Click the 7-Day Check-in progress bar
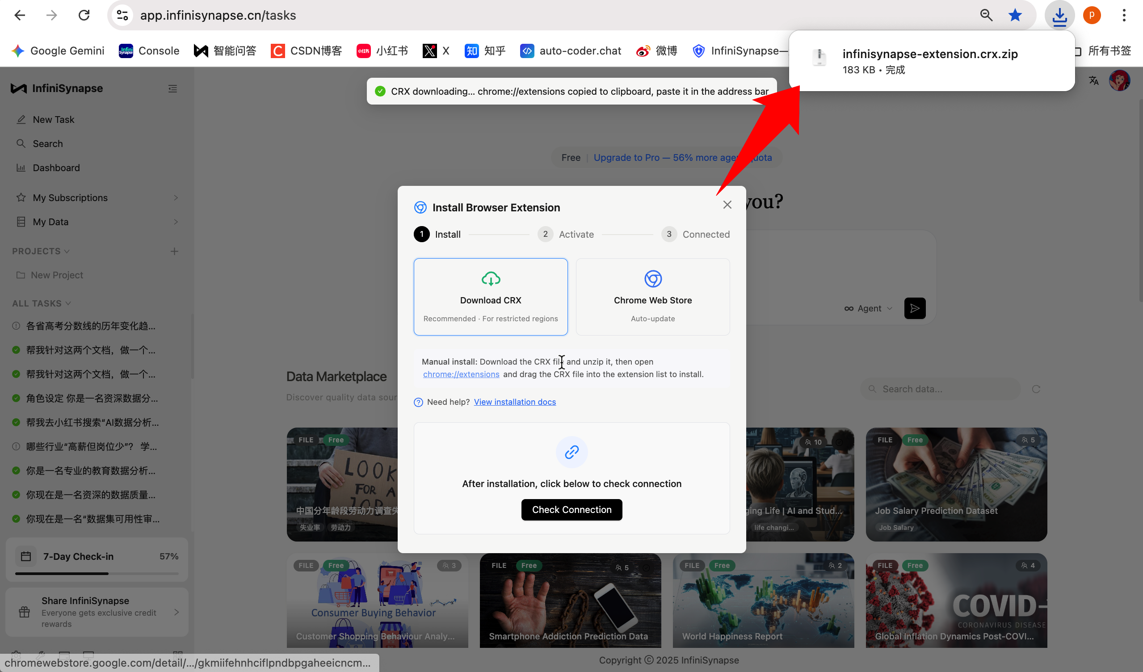This screenshot has height=672, width=1143. click(x=97, y=574)
